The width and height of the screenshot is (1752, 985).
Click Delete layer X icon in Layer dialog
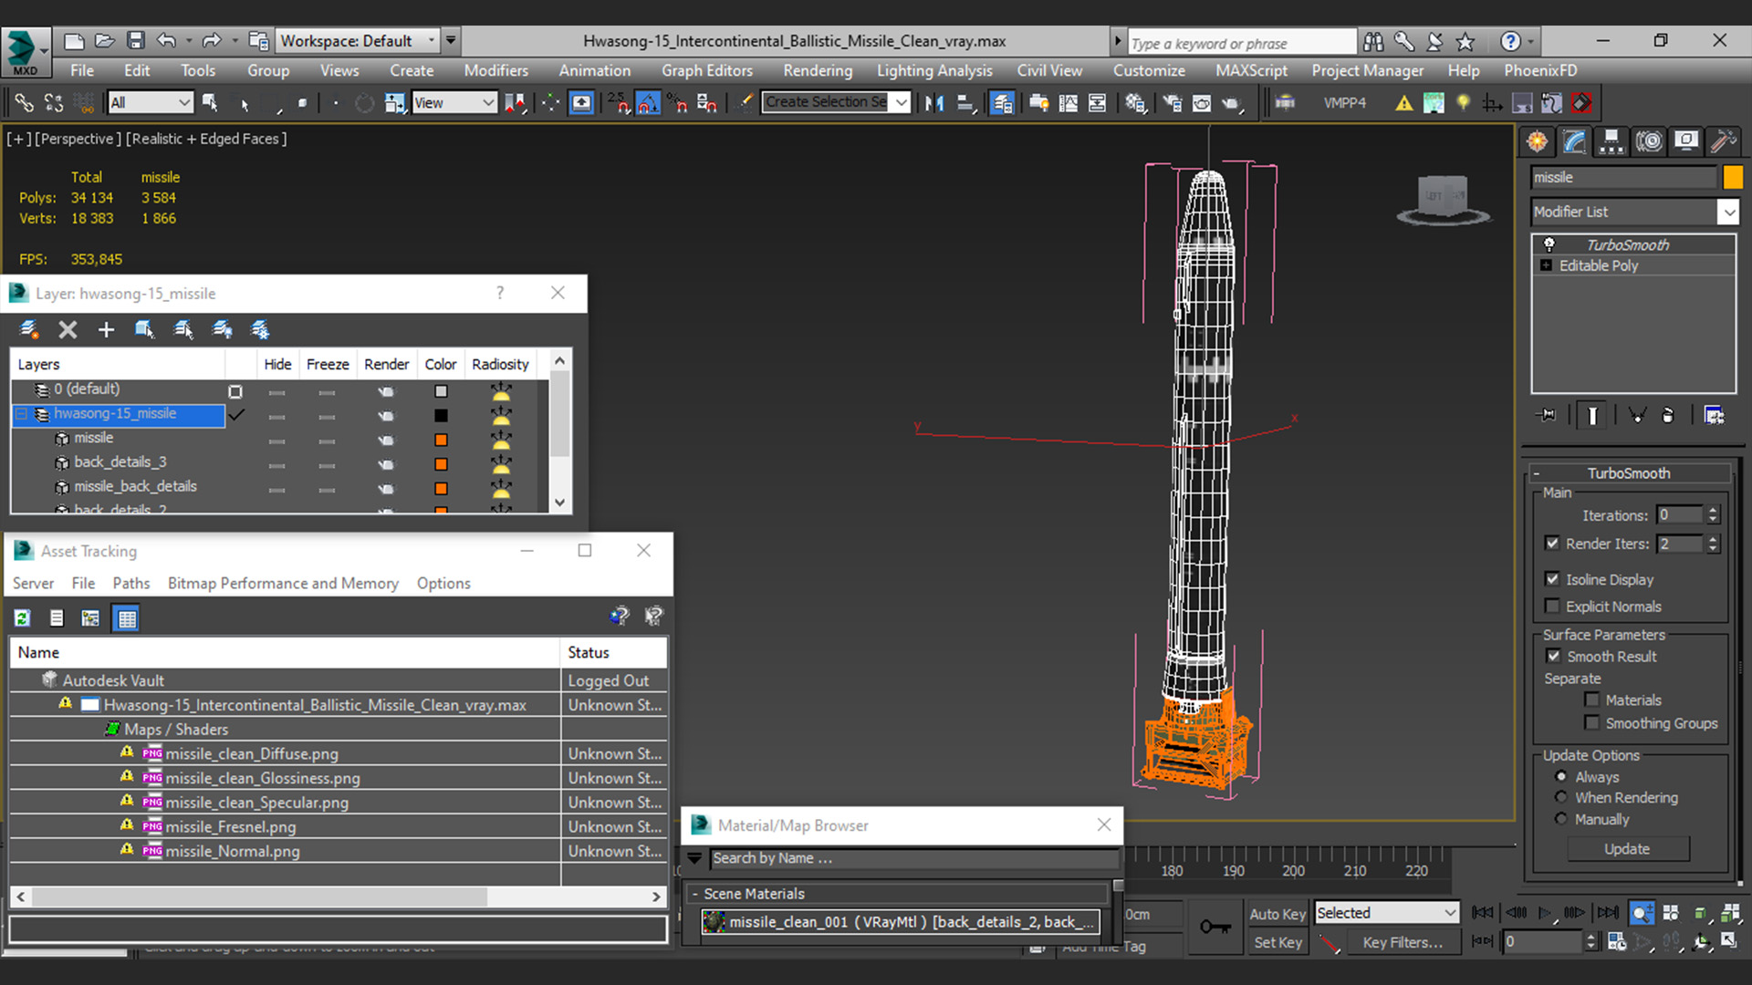68,329
